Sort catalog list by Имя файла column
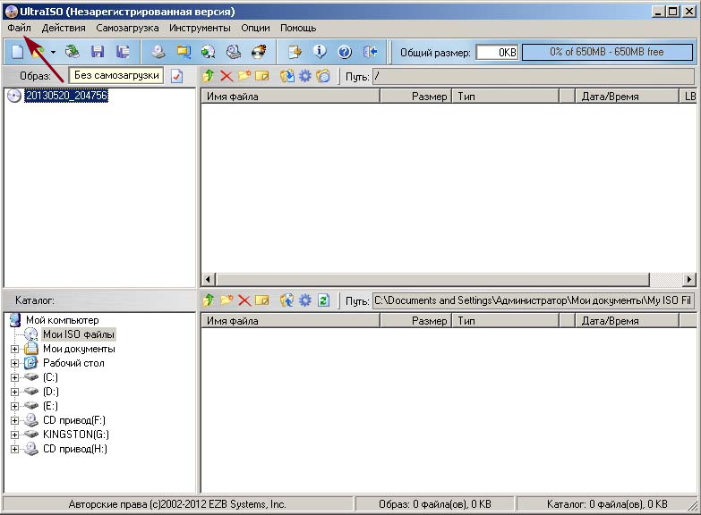The image size is (701, 515). [290, 320]
